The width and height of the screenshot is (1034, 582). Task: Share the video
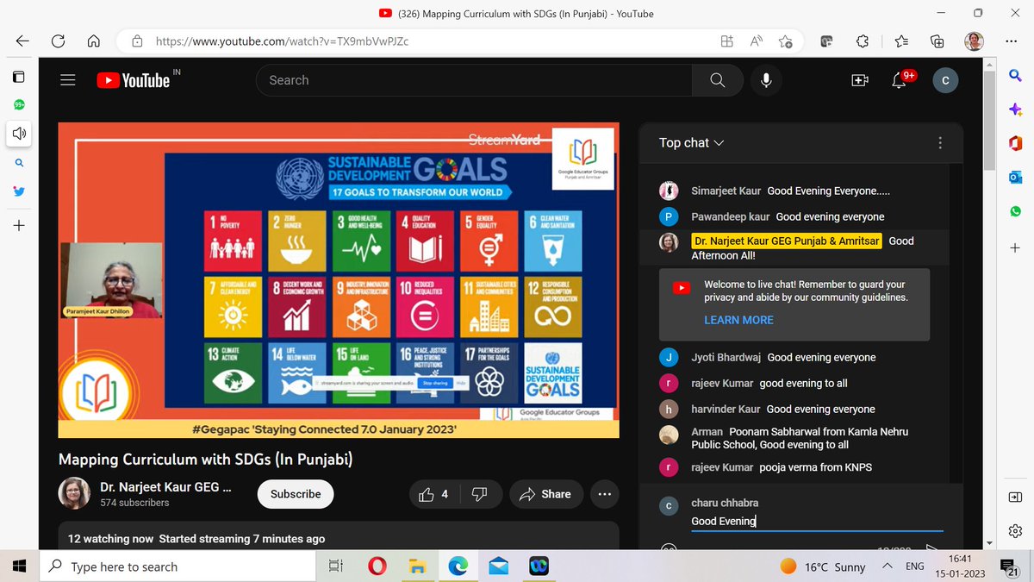click(546, 494)
